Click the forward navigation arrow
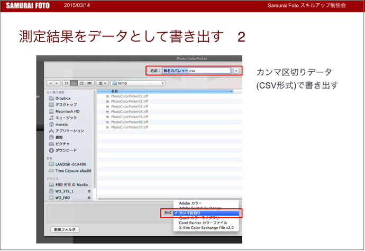 pyautogui.click(x=57, y=83)
